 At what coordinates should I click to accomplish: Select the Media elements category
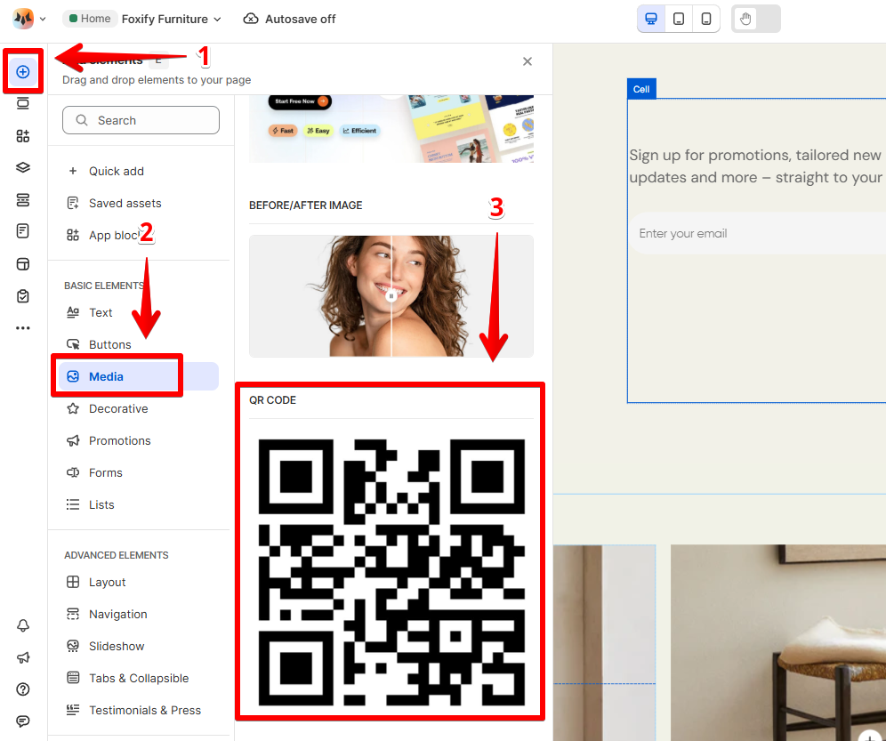pos(139,376)
